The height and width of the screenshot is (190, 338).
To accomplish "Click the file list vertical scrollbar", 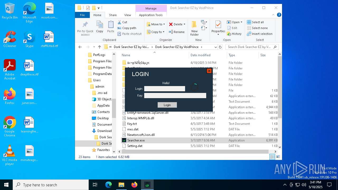I will pos(280,87).
